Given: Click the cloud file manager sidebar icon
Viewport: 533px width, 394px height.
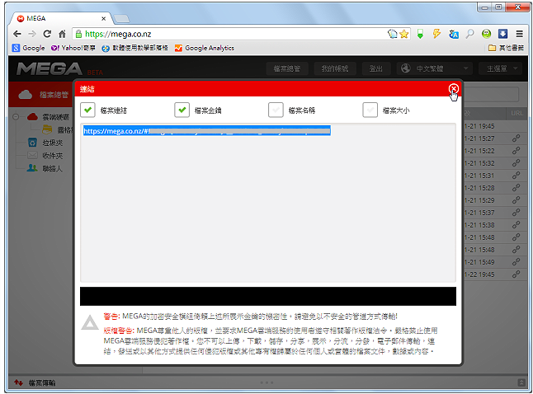Looking at the screenshot, I should coord(25,95).
